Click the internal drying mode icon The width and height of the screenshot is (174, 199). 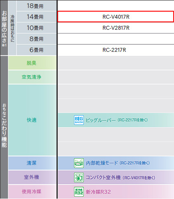coord(79,163)
